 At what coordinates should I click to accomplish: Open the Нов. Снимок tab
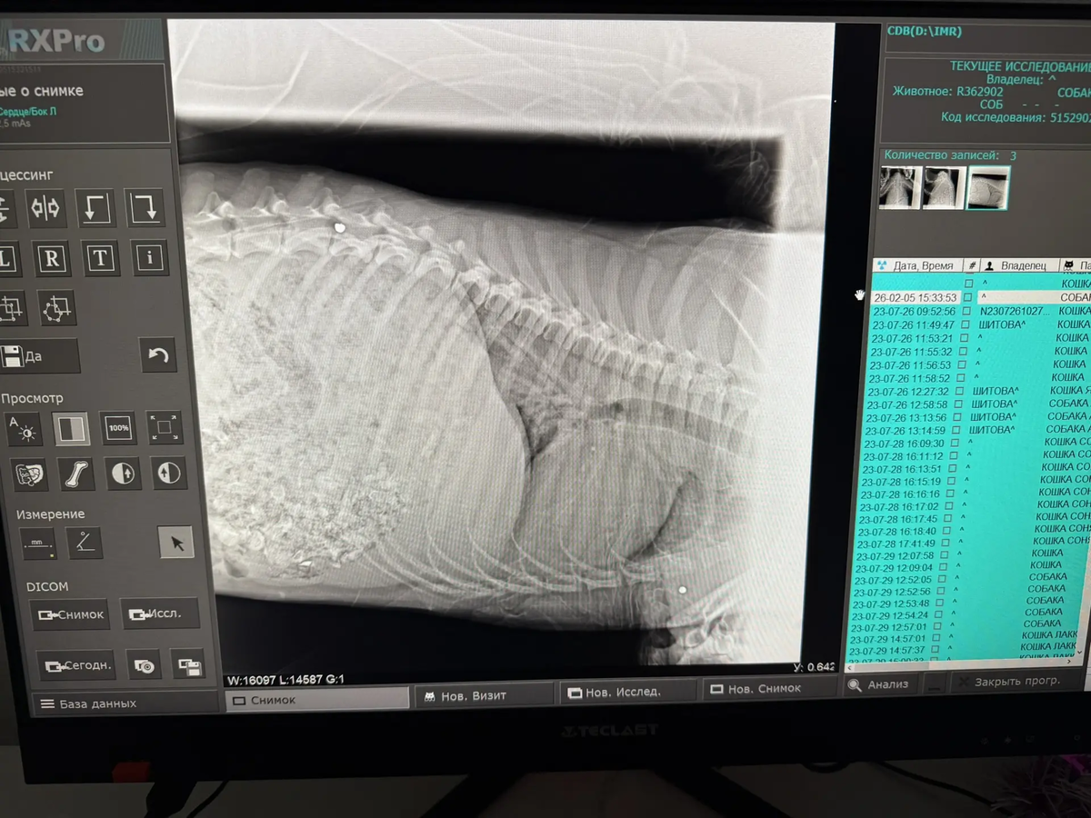[769, 689]
